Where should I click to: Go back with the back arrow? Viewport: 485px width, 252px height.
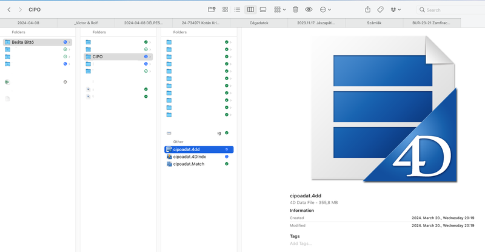(x=9, y=10)
